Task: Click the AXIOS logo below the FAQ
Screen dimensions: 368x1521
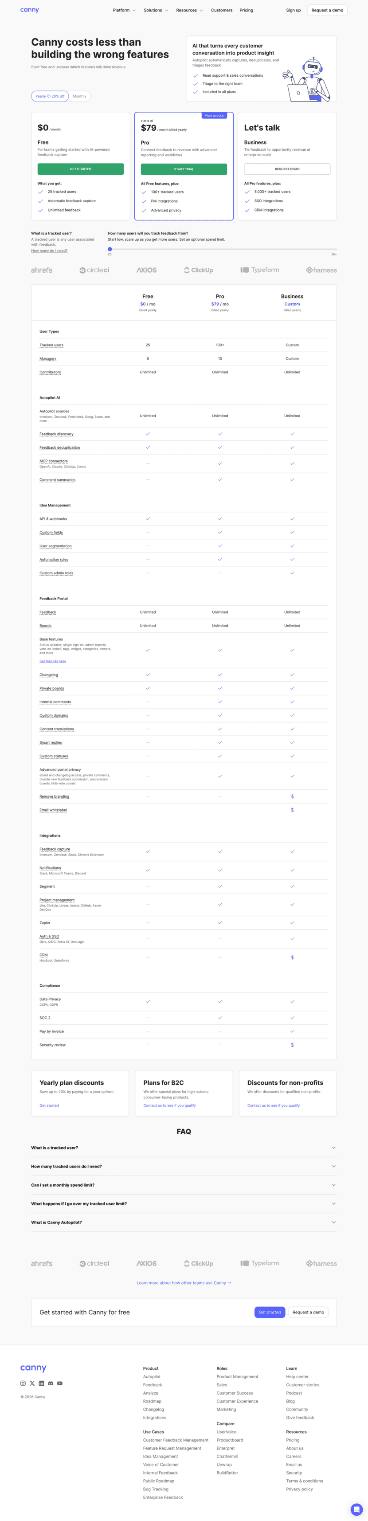Action: tap(146, 1263)
